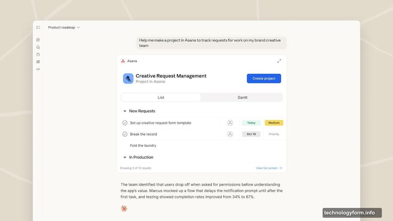Click the Create project button
Screen dimensions: 393x221
pyautogui.click(x=264, y=79)
